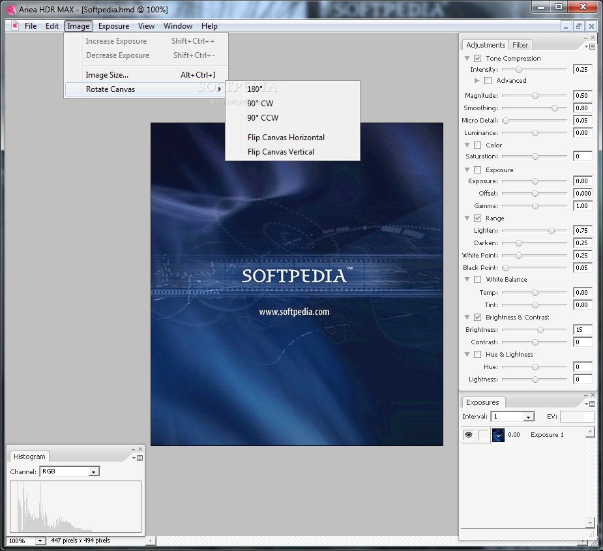Collapse the Tone Compression section

point(467,59)
